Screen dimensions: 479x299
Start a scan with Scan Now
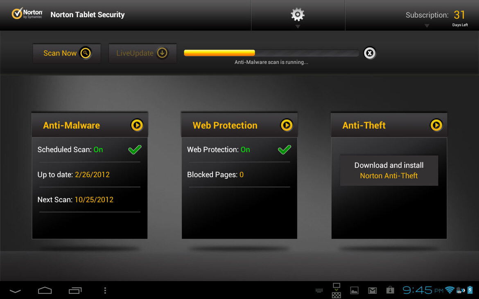pyautogui.click(x=67, y=54)
